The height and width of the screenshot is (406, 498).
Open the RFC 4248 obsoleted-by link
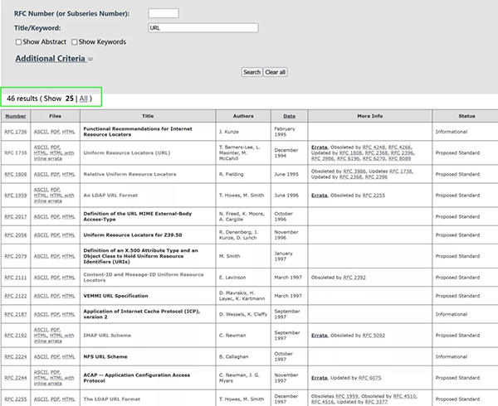tap(373, 147)
